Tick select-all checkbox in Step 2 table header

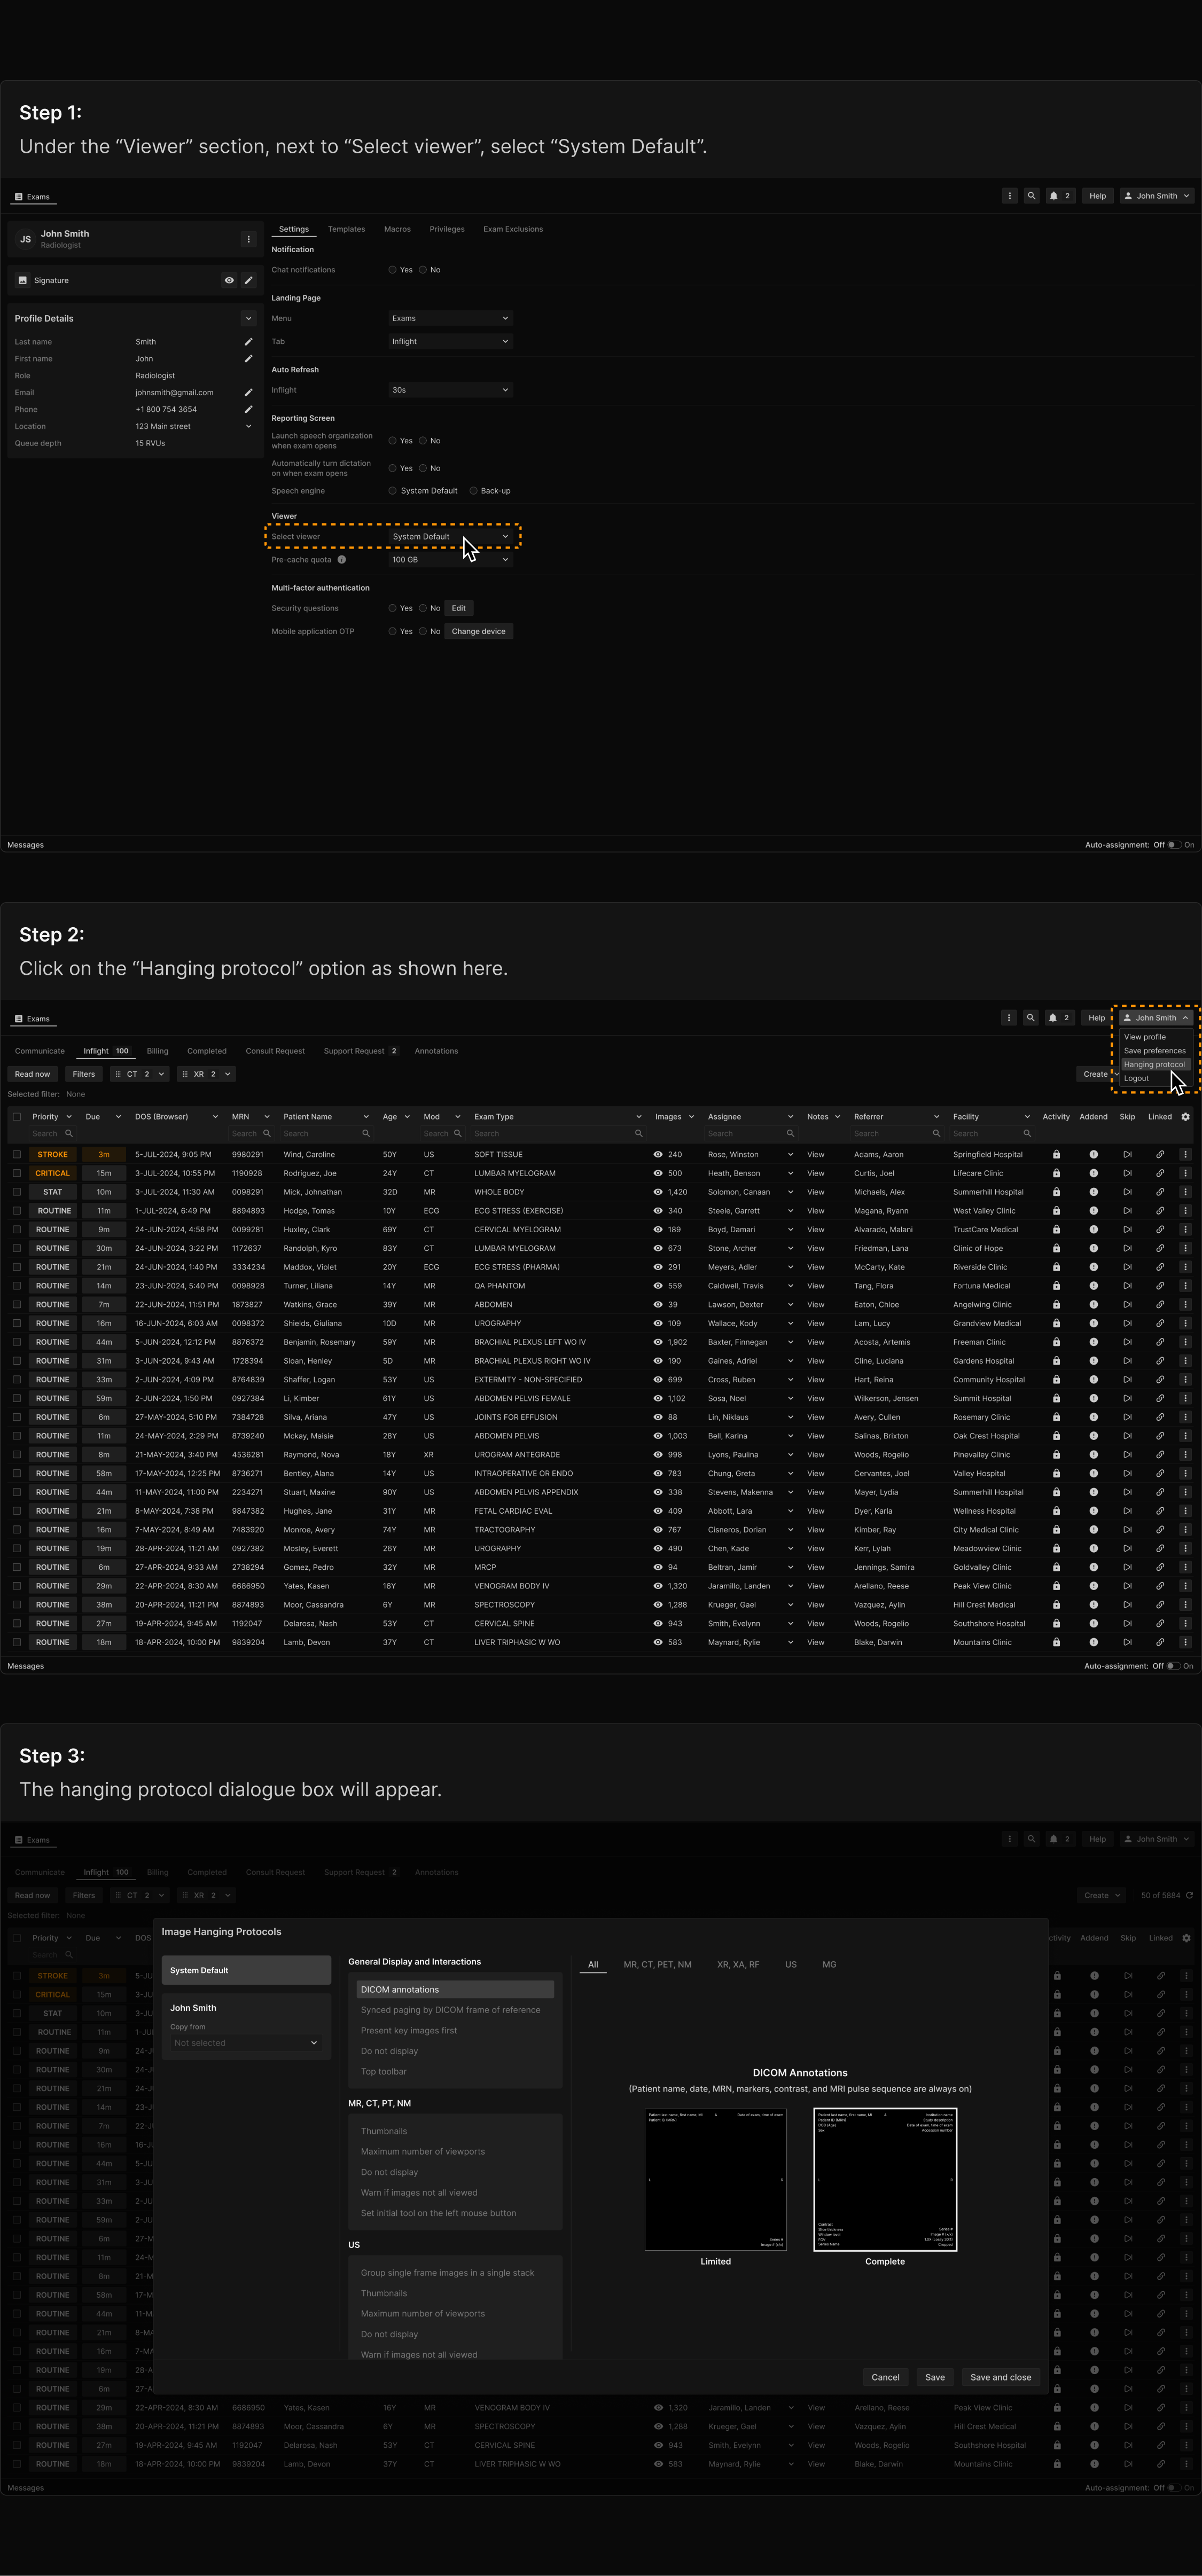[17, 1117]
